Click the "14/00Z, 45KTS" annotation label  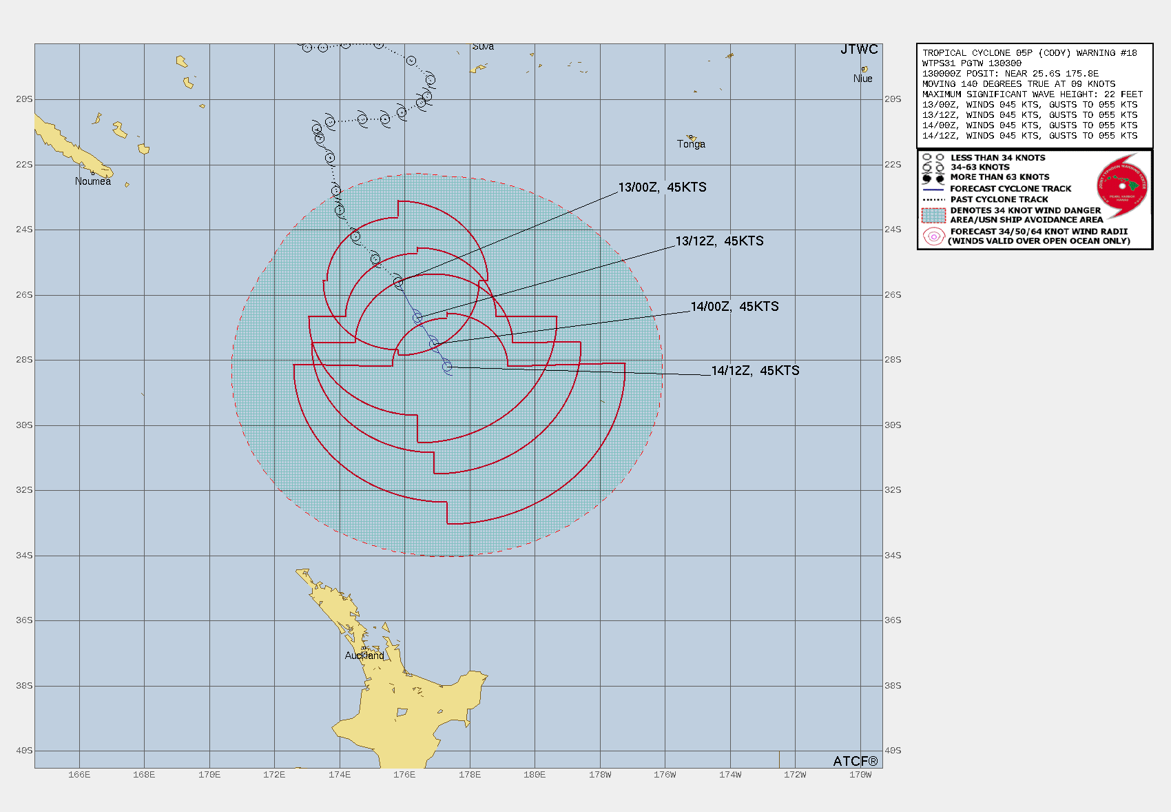point(734,307)
